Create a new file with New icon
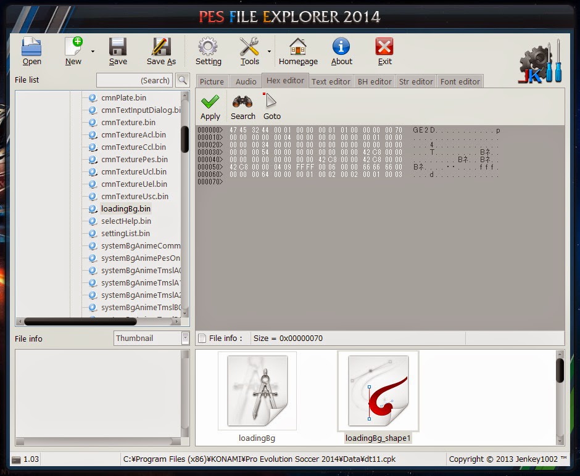The height and width of the screenshot is (476, 580). click(x=73, y=47)
